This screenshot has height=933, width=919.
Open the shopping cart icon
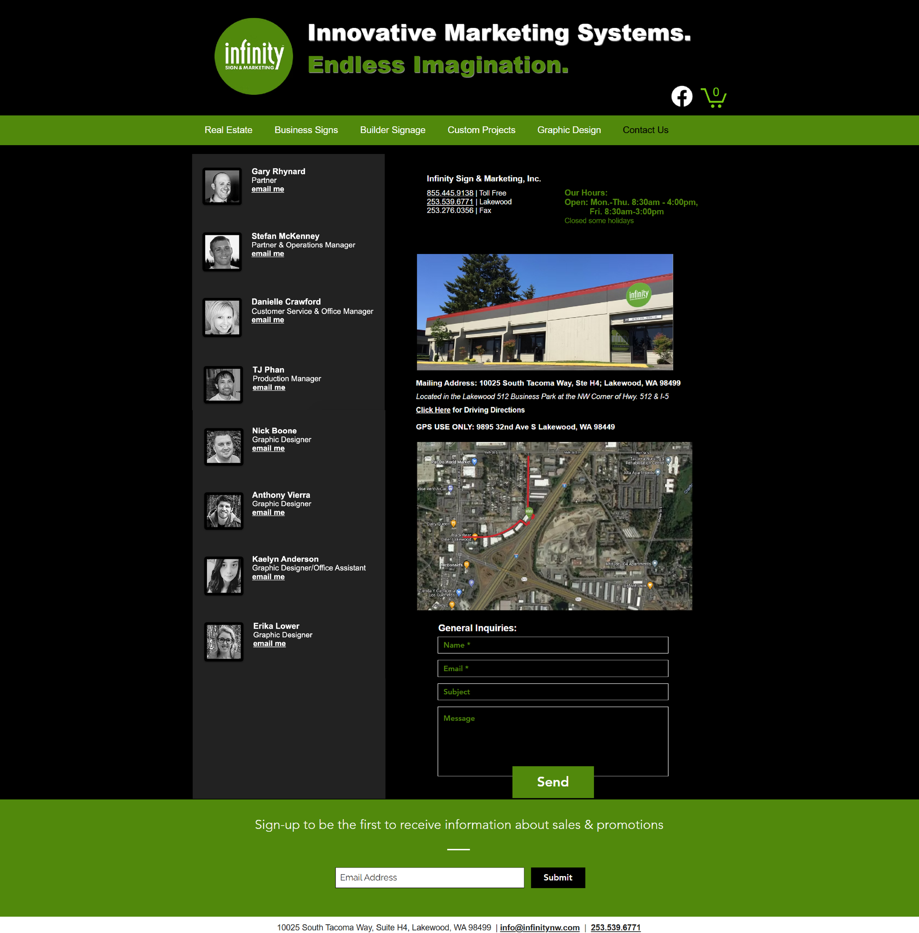coord(713,97)
